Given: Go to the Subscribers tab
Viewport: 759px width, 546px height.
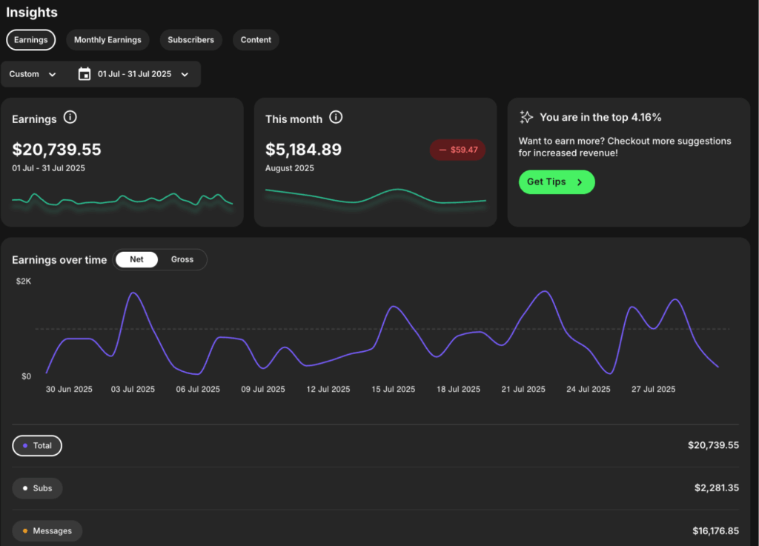Looking at the screenshot, I should 190,40.
